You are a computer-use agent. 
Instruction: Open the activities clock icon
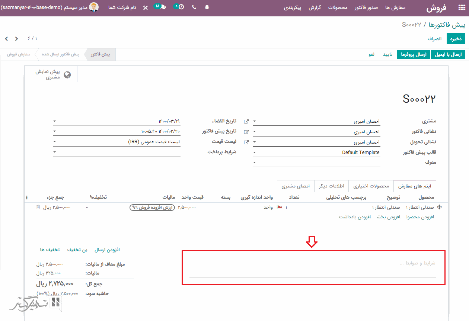point(180,7)
